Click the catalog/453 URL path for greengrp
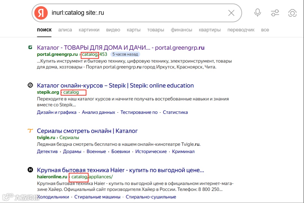 coord(94,54)
